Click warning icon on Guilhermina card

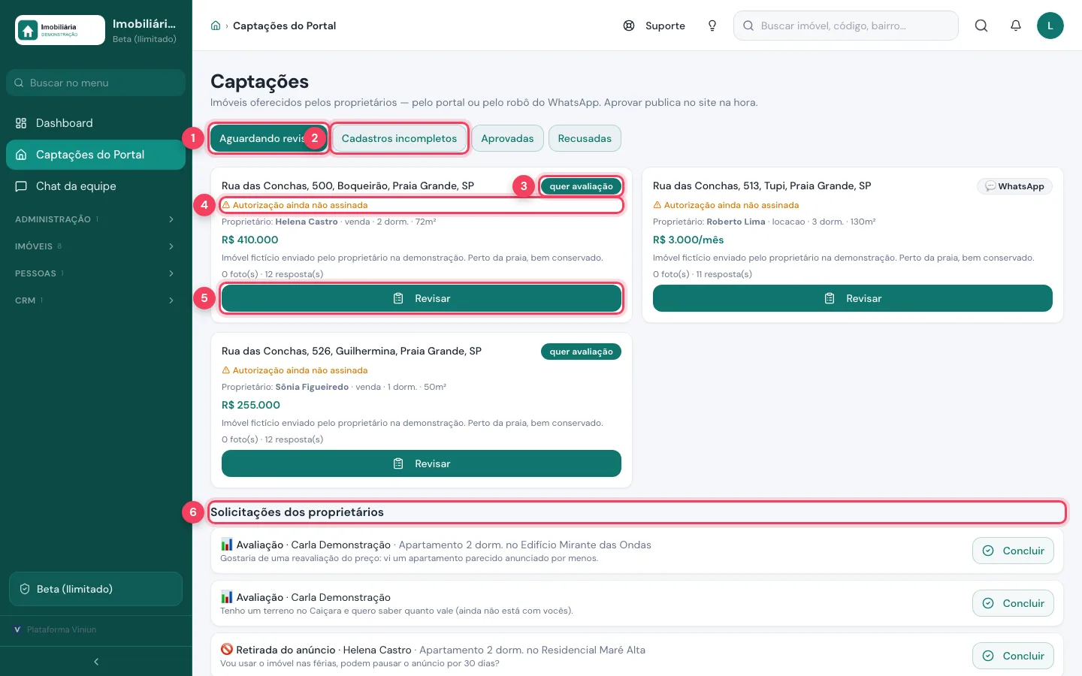click(225, 370)
